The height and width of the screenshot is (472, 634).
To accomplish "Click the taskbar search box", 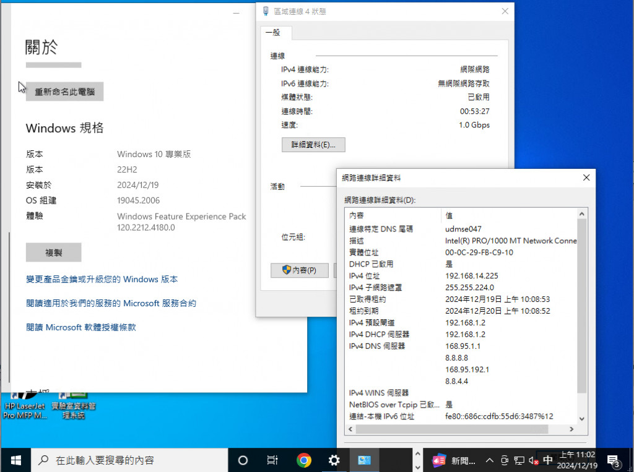I will pyautogui.click(x=129, y=460).
